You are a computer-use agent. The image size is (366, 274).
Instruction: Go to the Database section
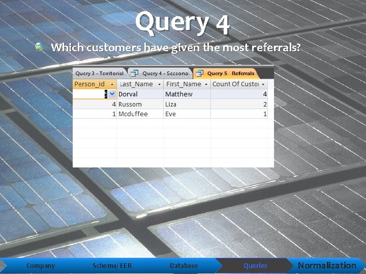click(x=184, y=265)
